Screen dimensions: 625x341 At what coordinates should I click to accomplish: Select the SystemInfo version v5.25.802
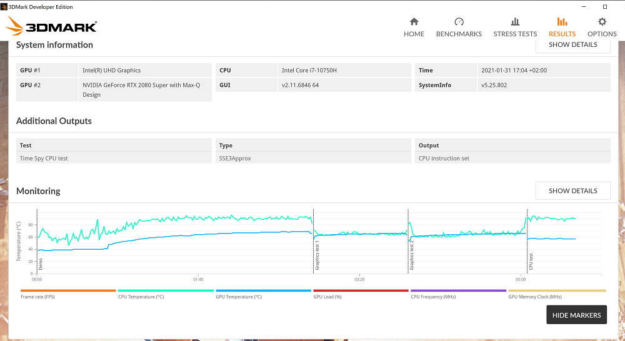click(x=494, y=85)
